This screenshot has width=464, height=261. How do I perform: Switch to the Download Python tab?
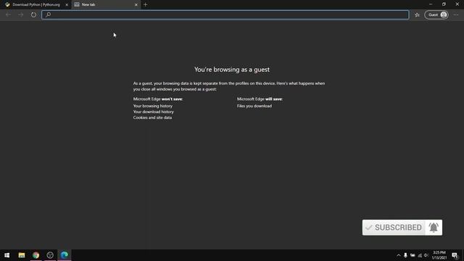click(36, 5)
